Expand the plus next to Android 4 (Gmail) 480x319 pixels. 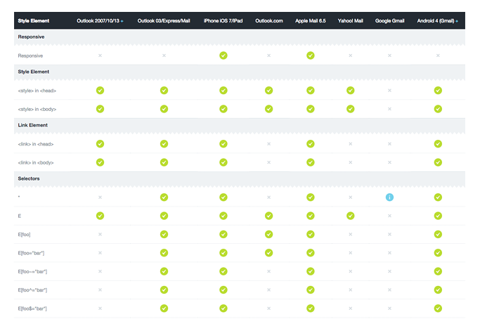click(458, 22)
